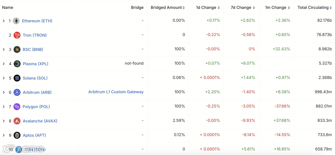Sort by 1d Change column
335x155 pixels.
click(x=208, y=7)
